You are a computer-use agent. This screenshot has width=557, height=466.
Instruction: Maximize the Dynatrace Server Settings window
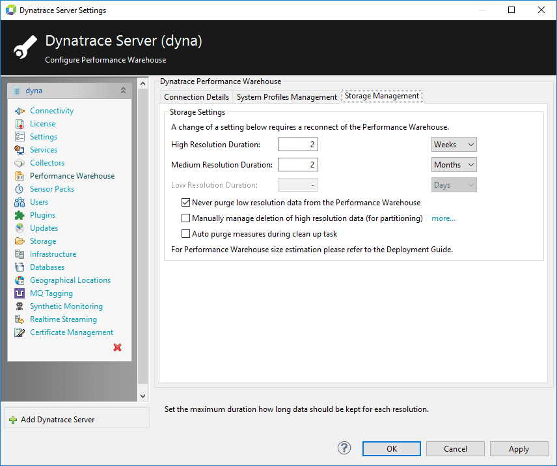[511, 10]
